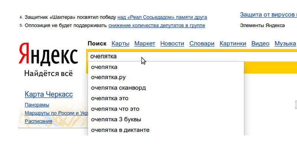297x148 pixels.
Task: Open the Расписания link
Action: click(39, 121)
